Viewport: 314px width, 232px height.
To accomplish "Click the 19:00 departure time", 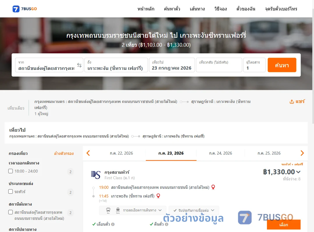I will (104, 187).
